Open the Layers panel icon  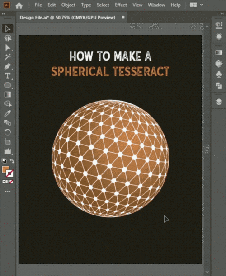(x=219, y=102)
